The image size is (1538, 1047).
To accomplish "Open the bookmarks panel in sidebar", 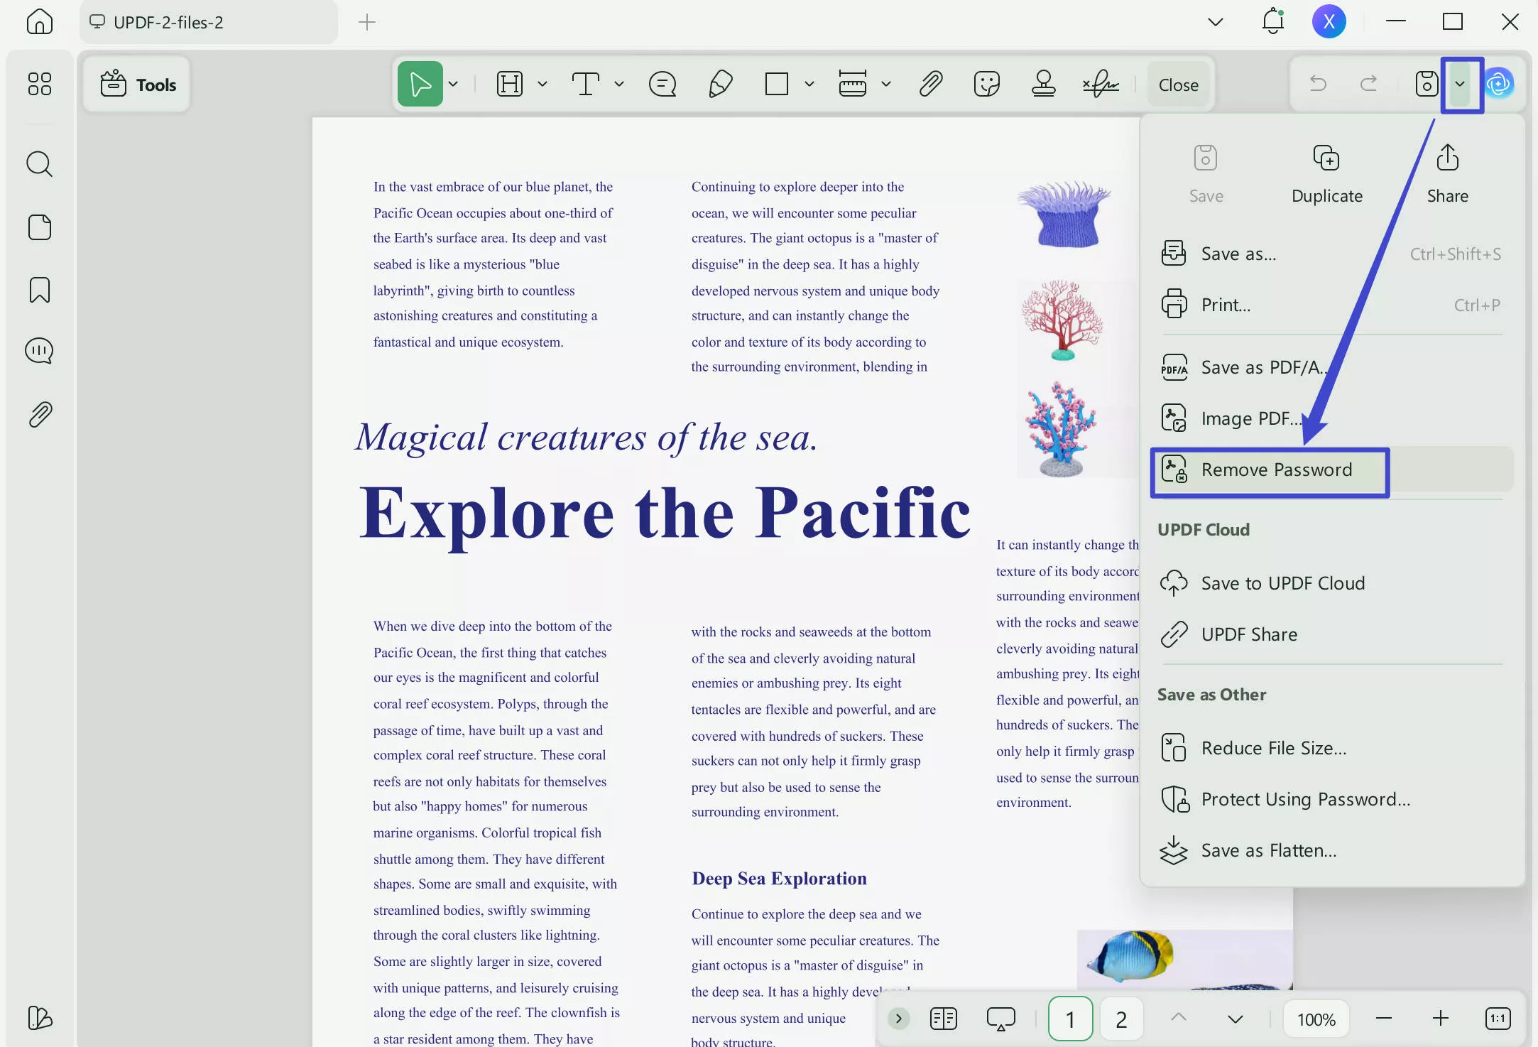I will 39,290.
